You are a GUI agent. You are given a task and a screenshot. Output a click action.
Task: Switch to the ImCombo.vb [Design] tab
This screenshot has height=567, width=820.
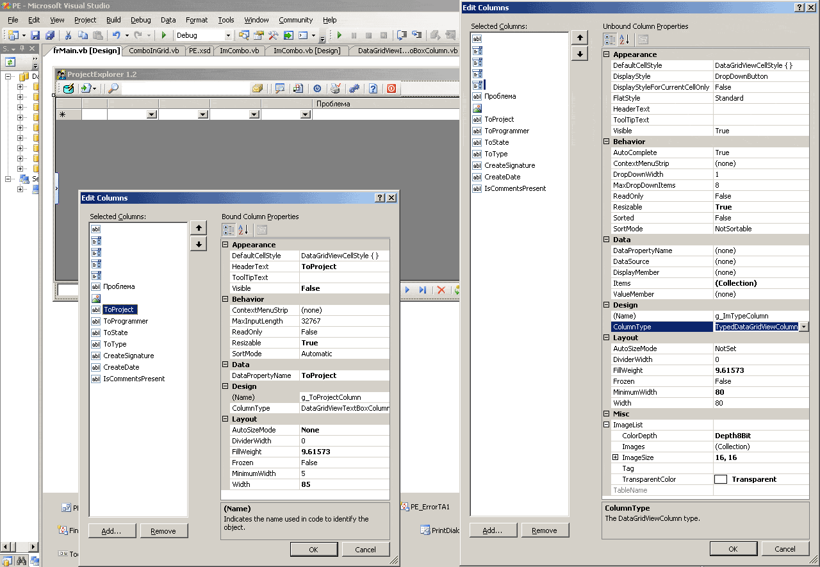point(307,51)
